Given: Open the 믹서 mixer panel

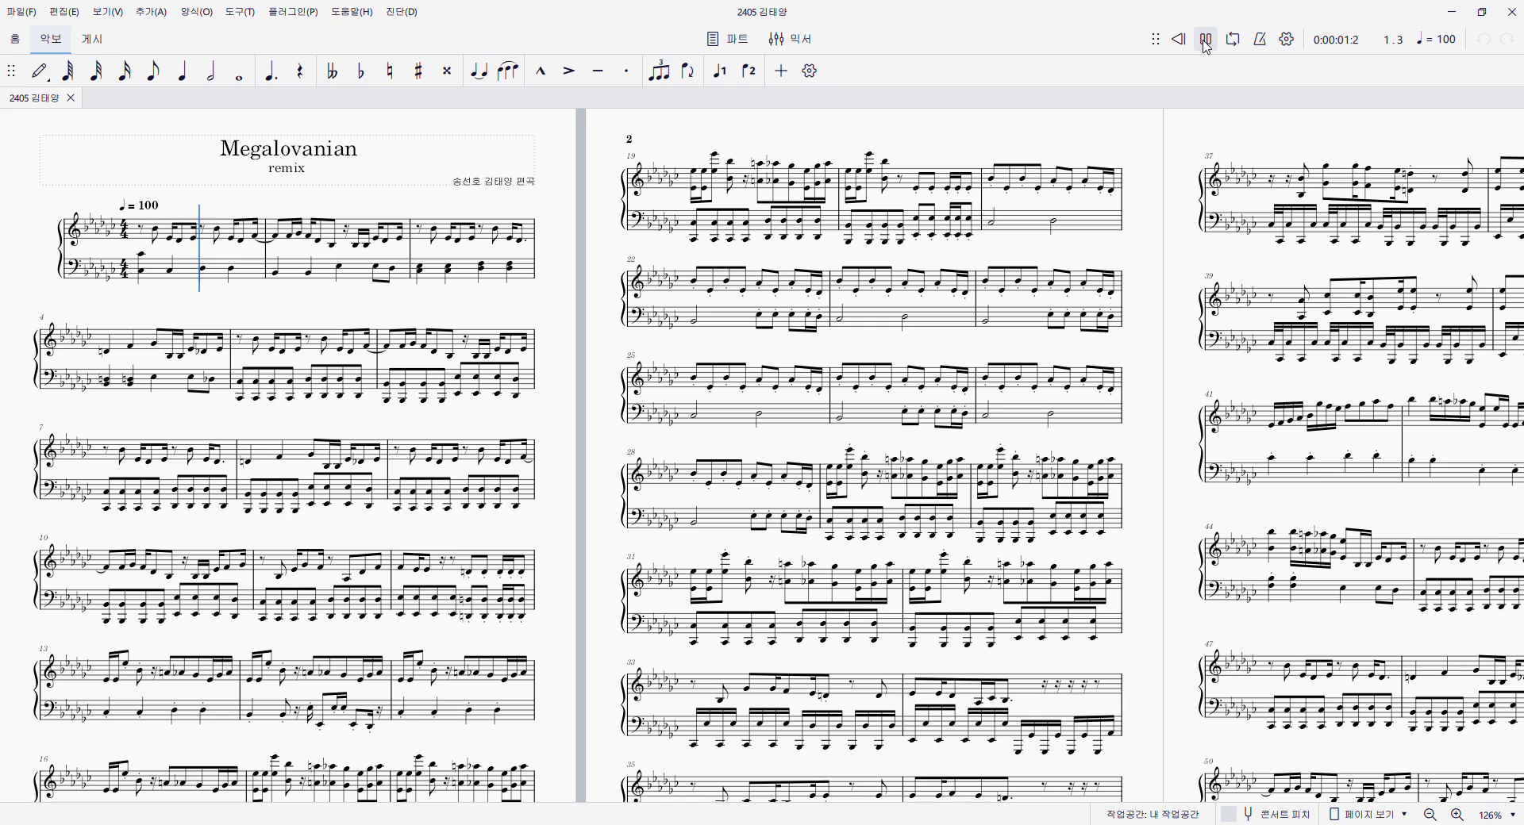Looking at the screenshot, I should (790, 39).
